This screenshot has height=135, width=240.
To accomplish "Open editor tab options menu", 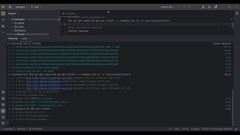I will pyautogui.click(x=231, y=13).
